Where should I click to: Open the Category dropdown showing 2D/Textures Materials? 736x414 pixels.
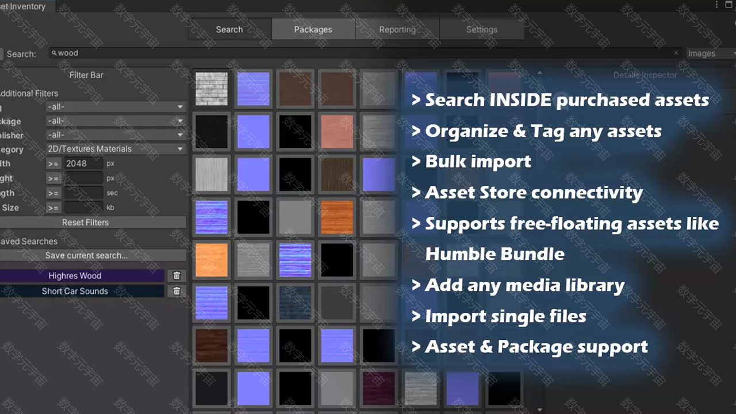[116, 148]
